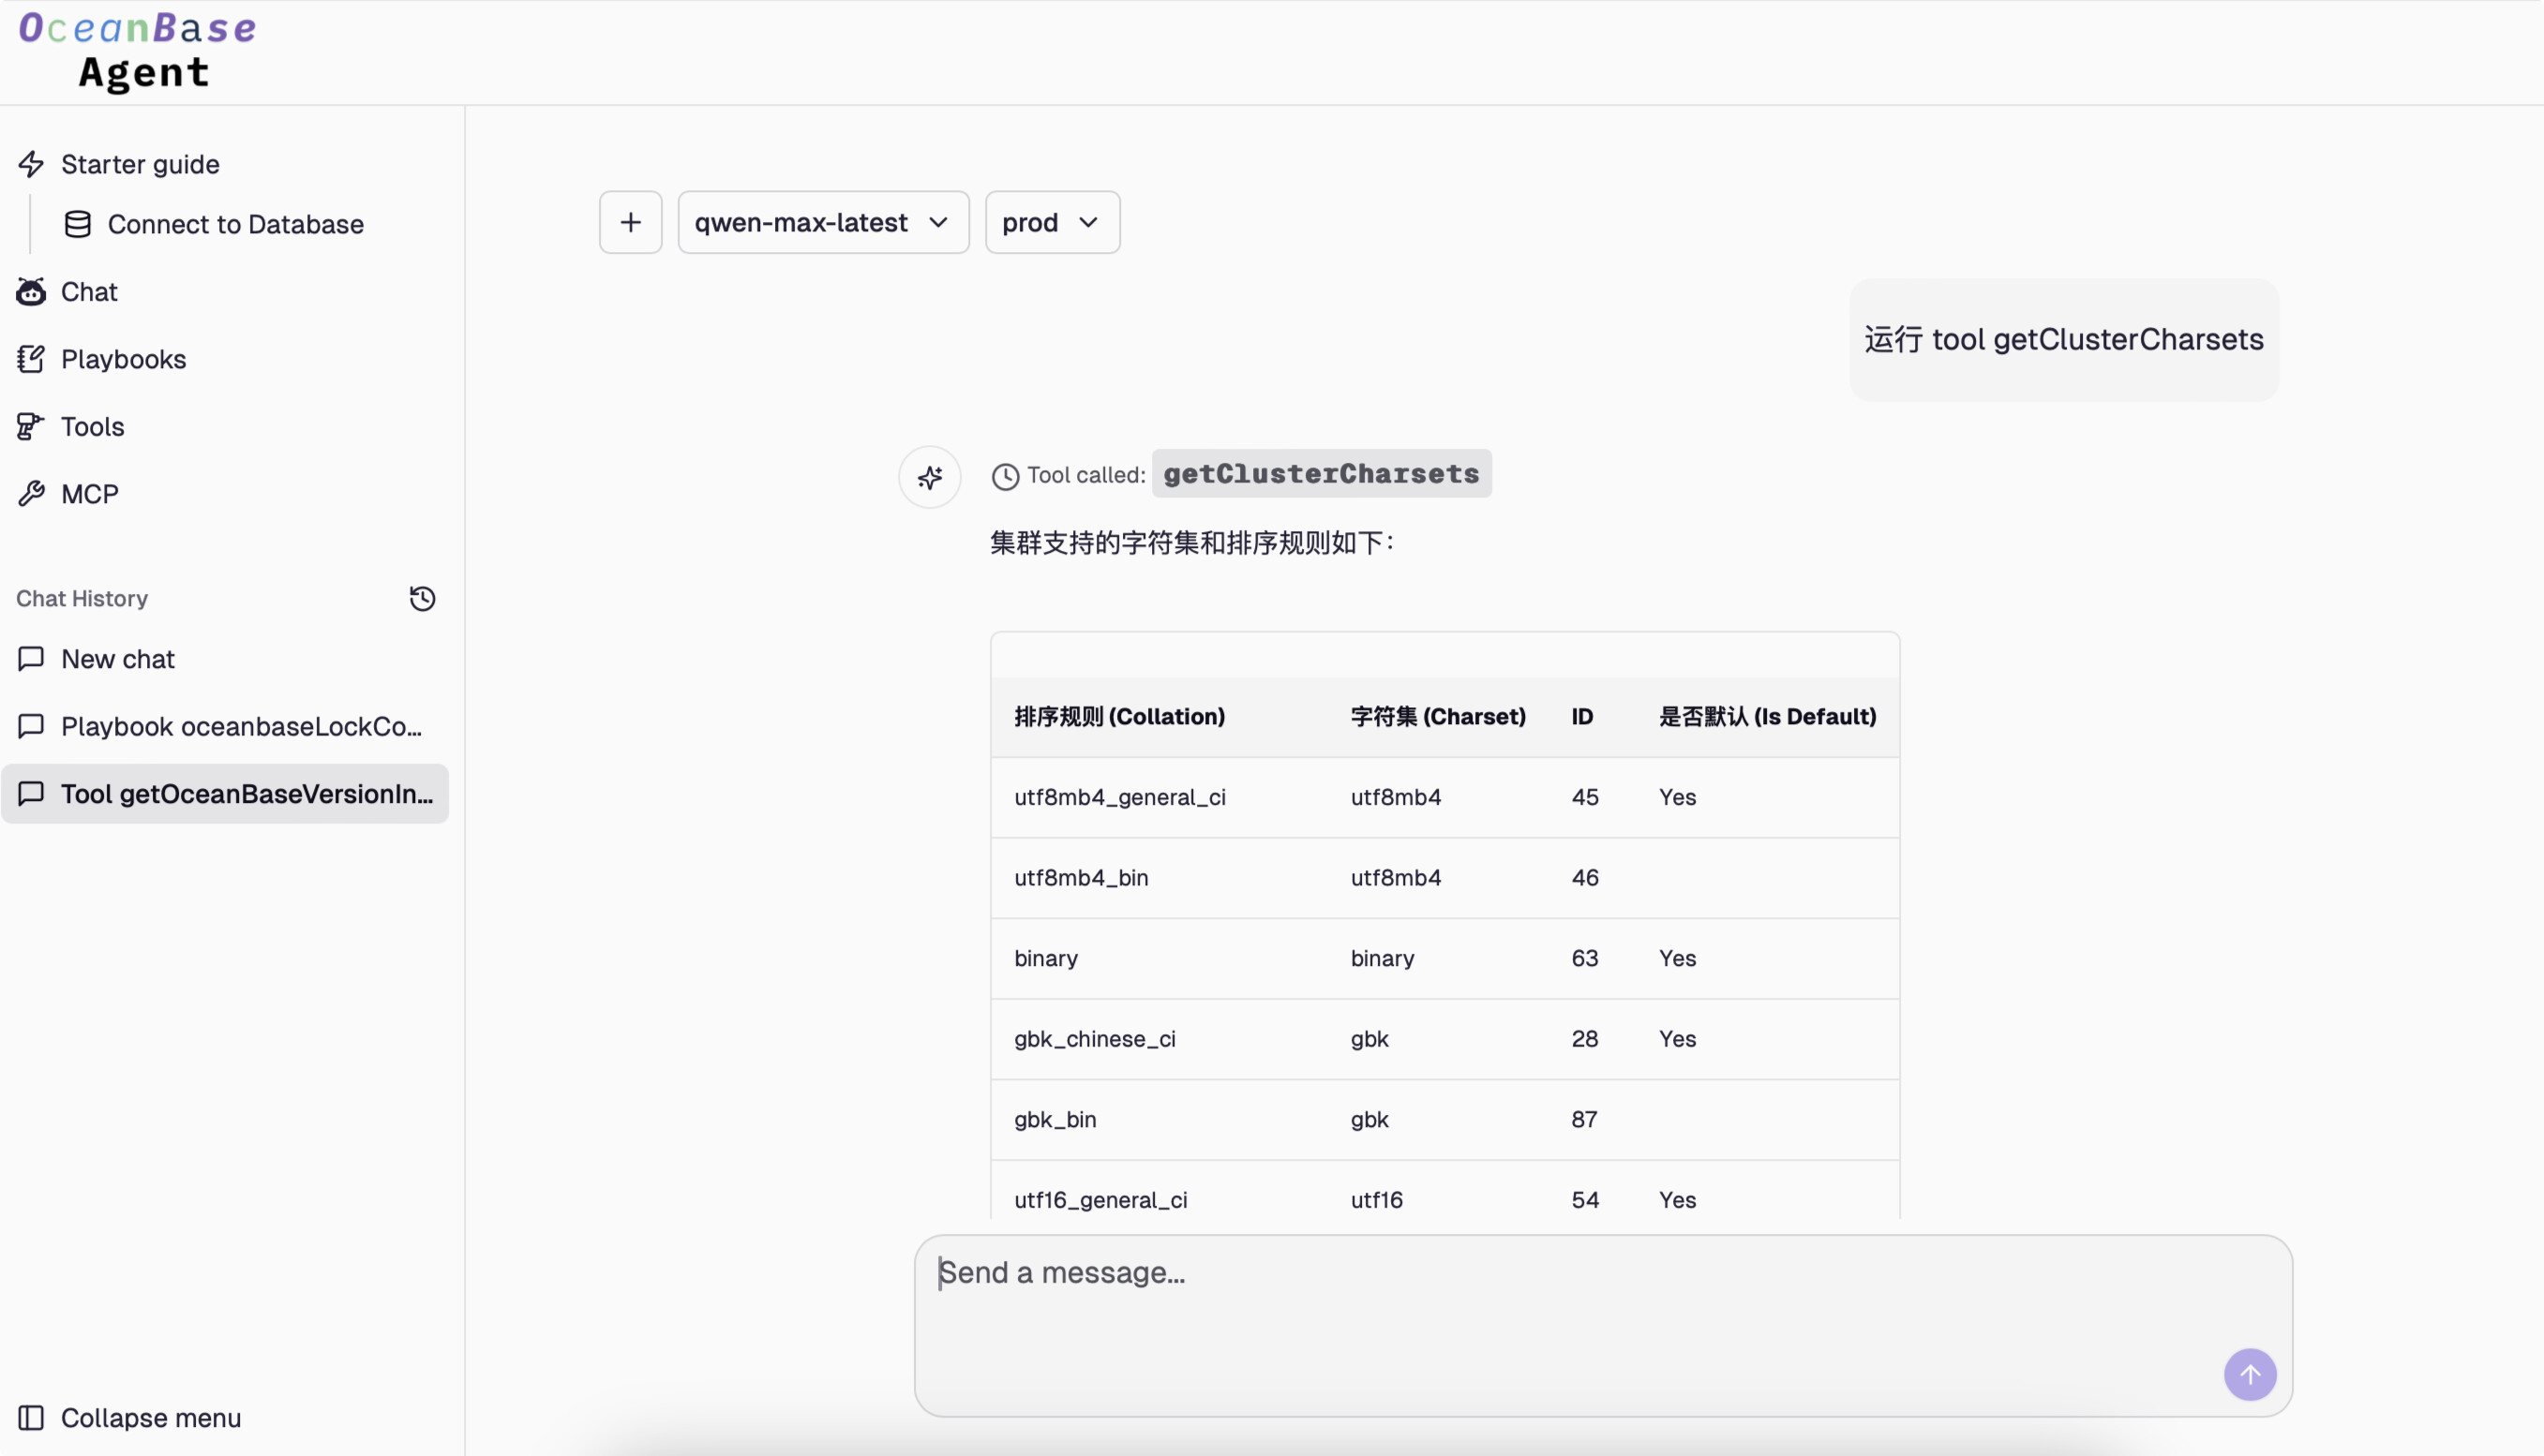Click the ID value 87
Image resolution: width=2544 pixels, height=1456 pixels.
point(1583,1119)
